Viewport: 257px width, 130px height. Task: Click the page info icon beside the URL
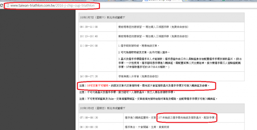[x=8, y=5]
